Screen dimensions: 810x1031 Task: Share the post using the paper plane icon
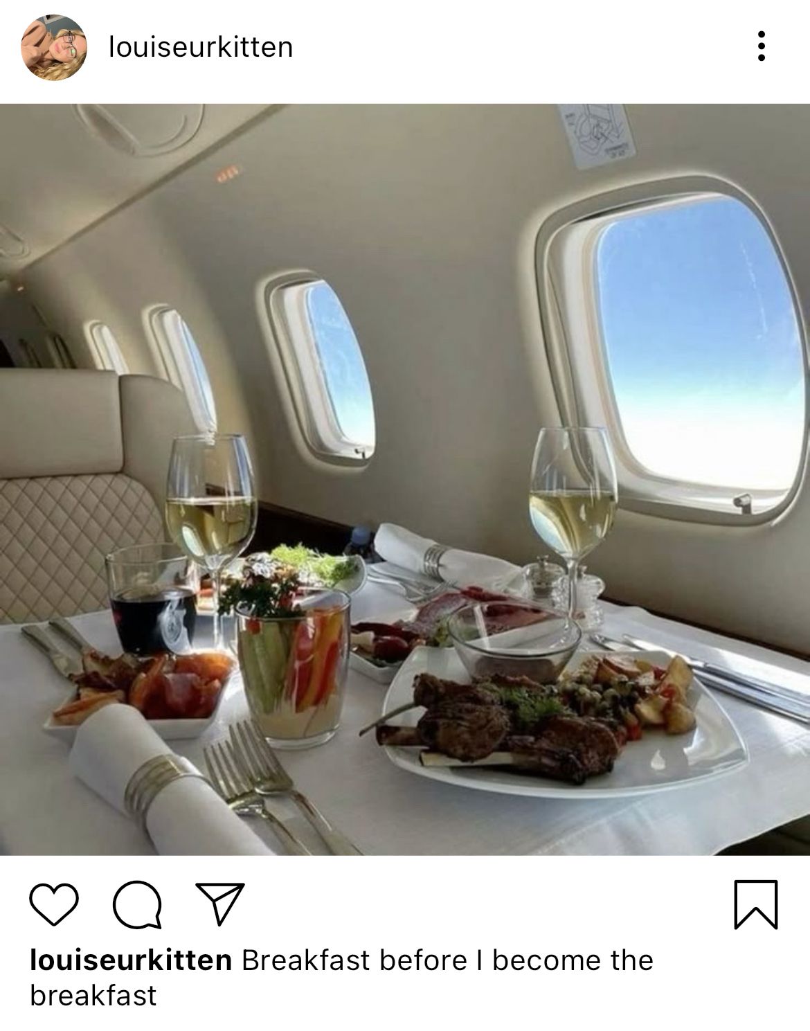point(219,904)
